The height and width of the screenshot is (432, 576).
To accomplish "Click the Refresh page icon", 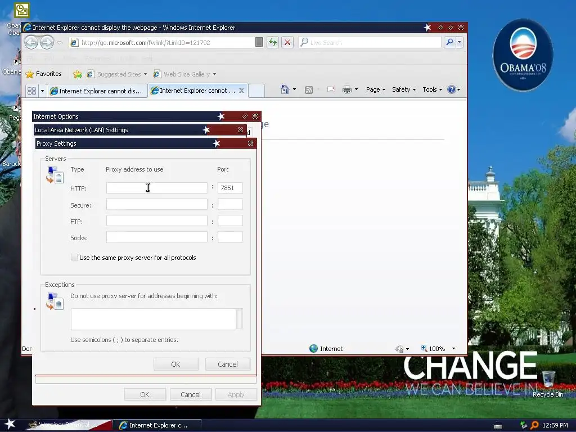I will (x=273, y=42).
